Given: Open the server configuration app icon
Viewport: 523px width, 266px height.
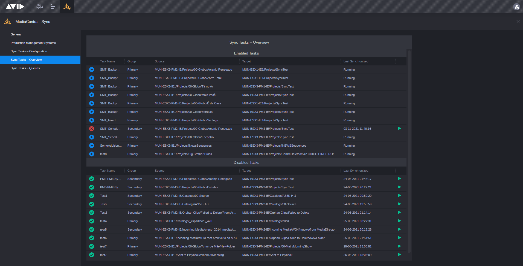Looking at the screenshot, I should point(53,7).
